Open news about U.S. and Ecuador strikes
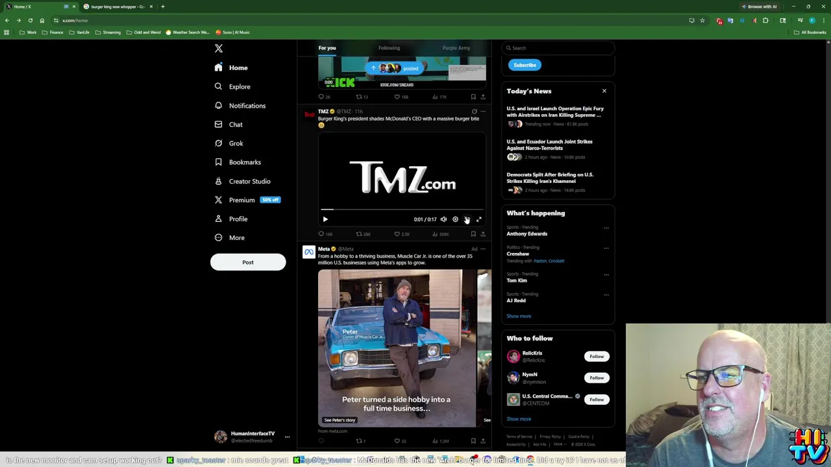 pyautogui.click(x=549, y=145)
